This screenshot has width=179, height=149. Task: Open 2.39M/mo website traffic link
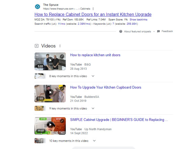pyautogui.click(x=84, y=24)
